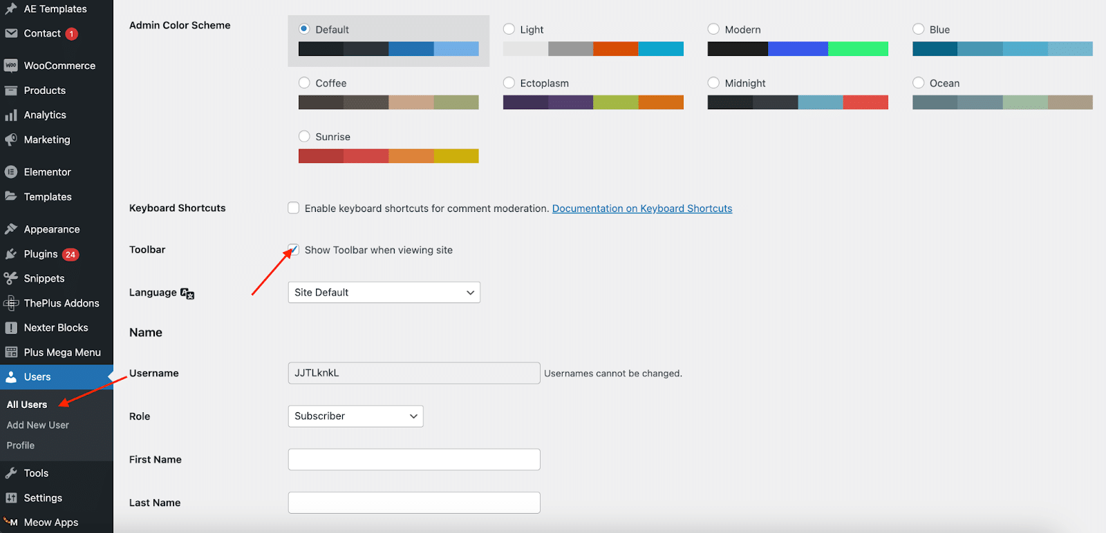Click the Settings sliders icon

pos(11,498)
